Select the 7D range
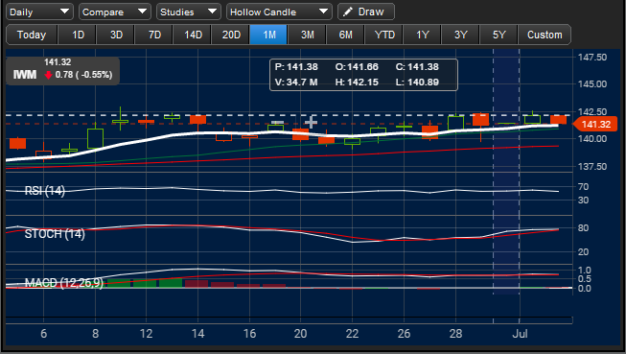Screen dimensions: 626x354 154,35
